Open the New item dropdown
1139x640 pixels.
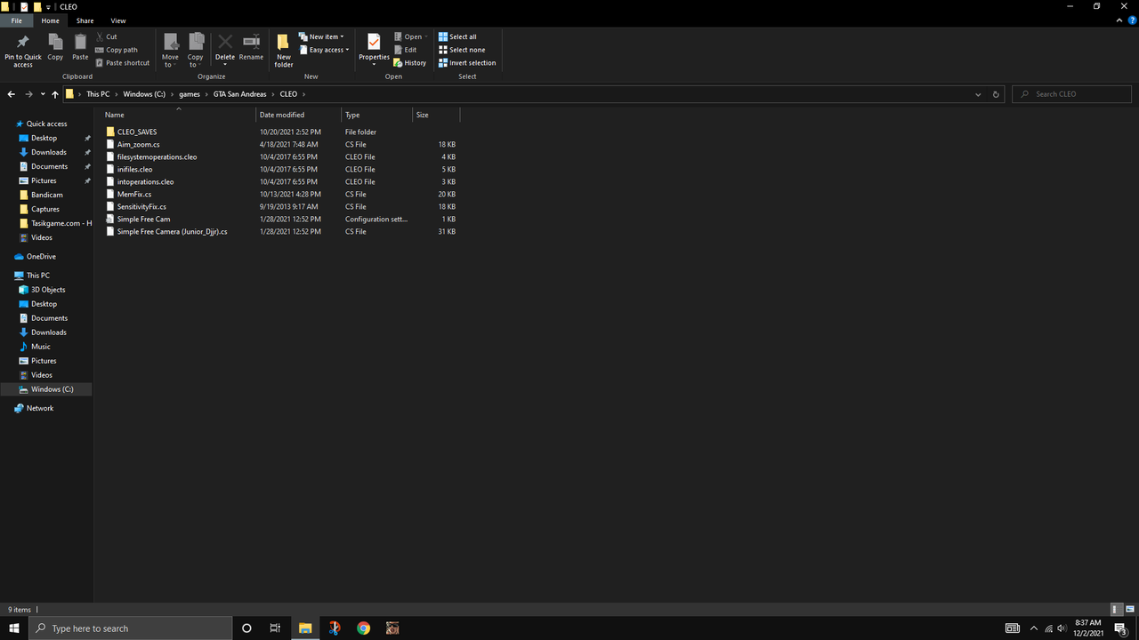[x=321, y=37]
